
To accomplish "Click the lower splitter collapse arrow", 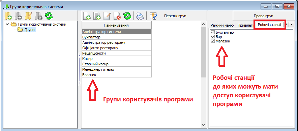I will [x=80, y=83].
